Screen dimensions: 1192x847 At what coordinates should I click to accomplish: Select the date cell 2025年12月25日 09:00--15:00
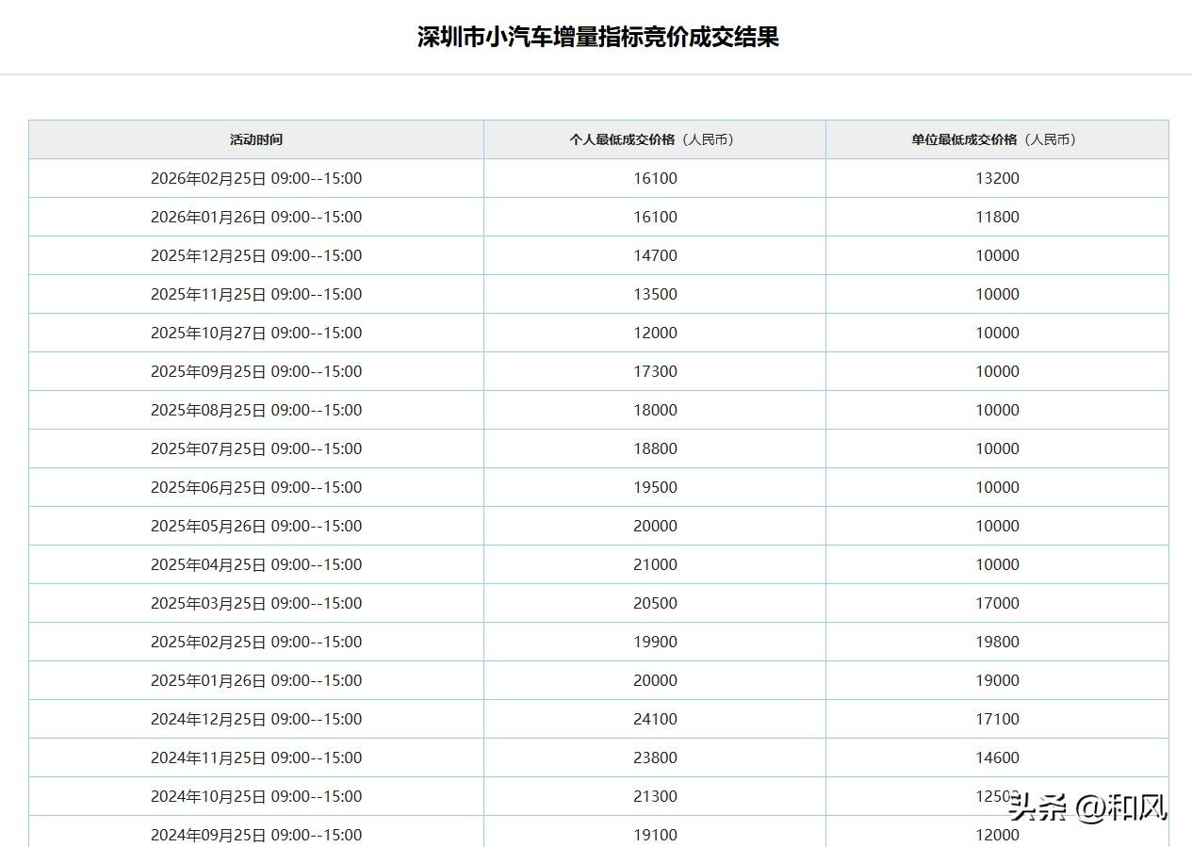point(256,255)
